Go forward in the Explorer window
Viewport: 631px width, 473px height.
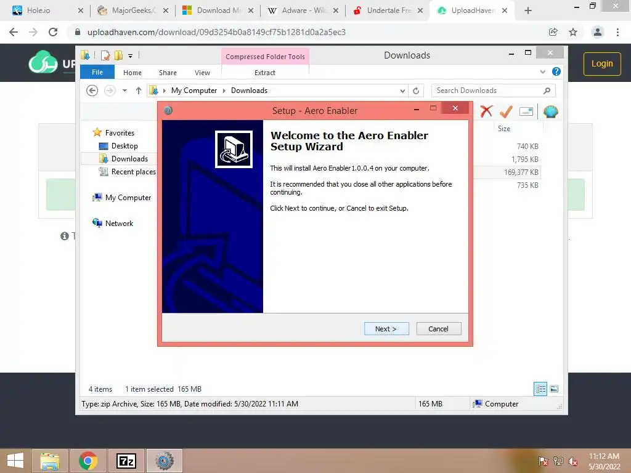[x=110, y=91]
